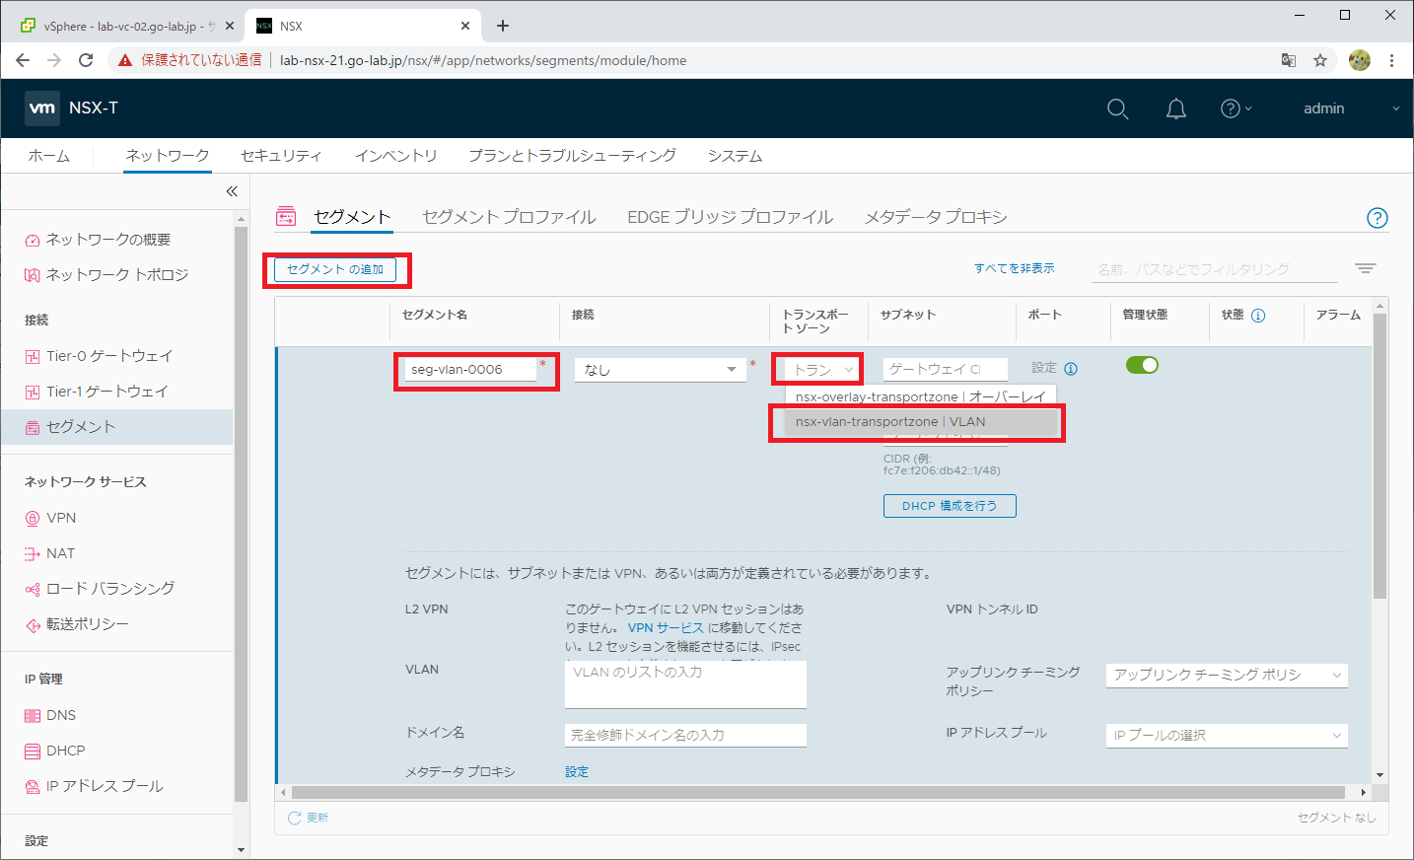The height and width of the screenshot is (860, 1414).
Task: Click the info icon next to 状態 column
Action: 1258,316
